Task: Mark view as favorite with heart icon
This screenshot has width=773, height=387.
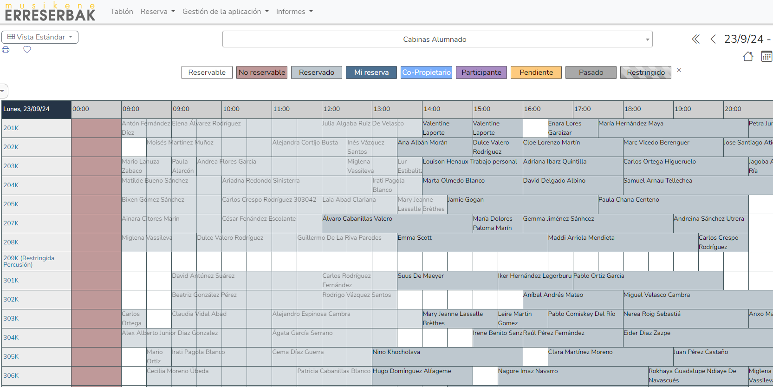Action: tap(27, 50)
